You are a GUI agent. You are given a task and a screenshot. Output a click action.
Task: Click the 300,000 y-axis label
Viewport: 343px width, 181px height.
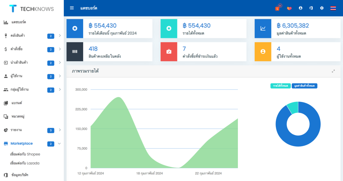(81, 90)
